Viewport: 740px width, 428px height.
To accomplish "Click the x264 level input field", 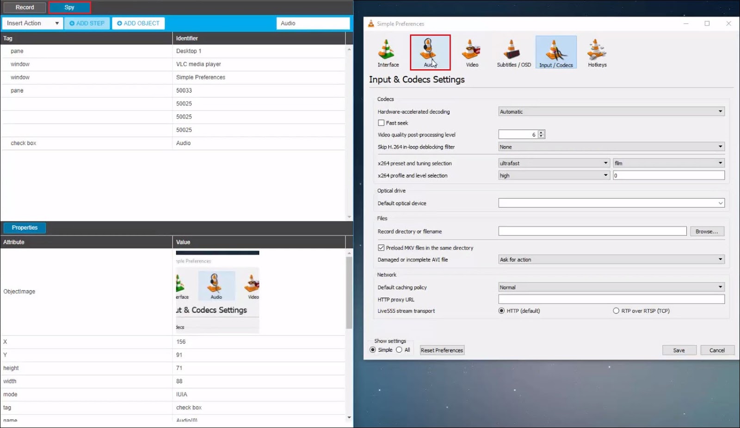I will (669, 176).
